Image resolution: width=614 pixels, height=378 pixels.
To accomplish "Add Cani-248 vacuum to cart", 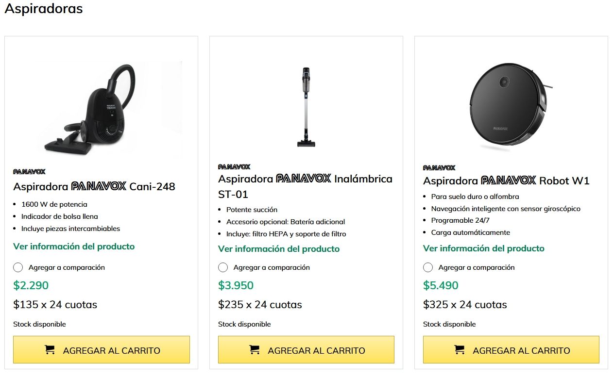I will pos(101,350).
